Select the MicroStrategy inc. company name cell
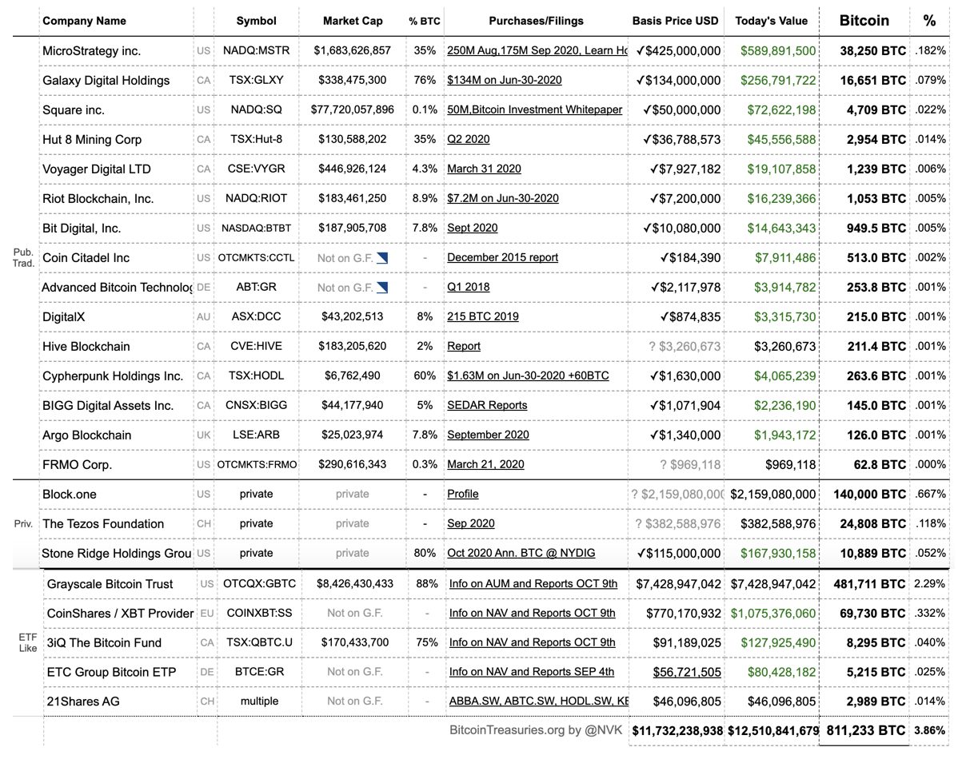Viewport: 958px width, 759px height. (x=92, y=50)
